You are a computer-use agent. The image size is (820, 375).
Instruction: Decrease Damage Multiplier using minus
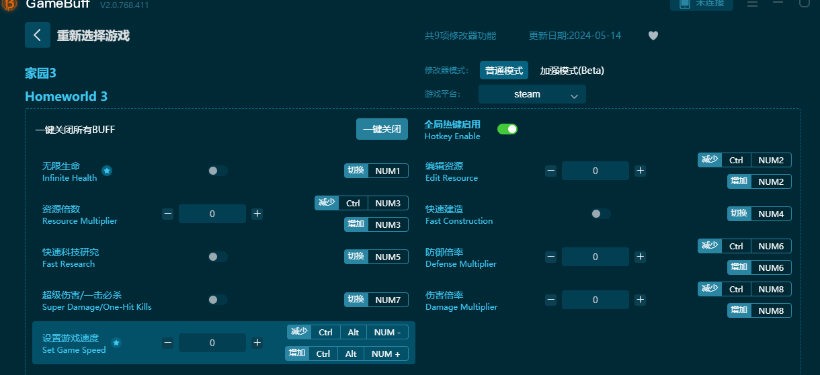point(551,300)
